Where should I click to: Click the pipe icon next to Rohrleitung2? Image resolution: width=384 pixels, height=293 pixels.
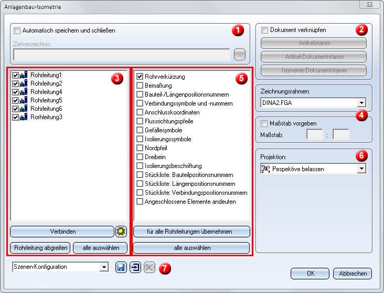click(x=24, y=83)
